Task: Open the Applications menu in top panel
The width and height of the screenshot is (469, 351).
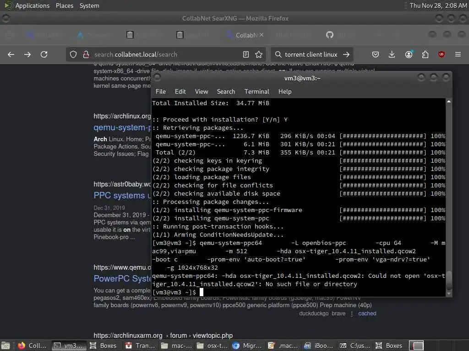Action: click(33, 5)
